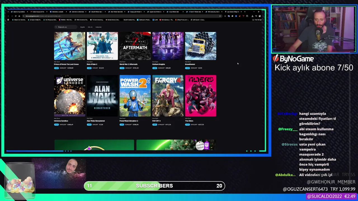Open the NBAbite bookmark
This screenshot has height=201, width=358.
coord(65,20)
